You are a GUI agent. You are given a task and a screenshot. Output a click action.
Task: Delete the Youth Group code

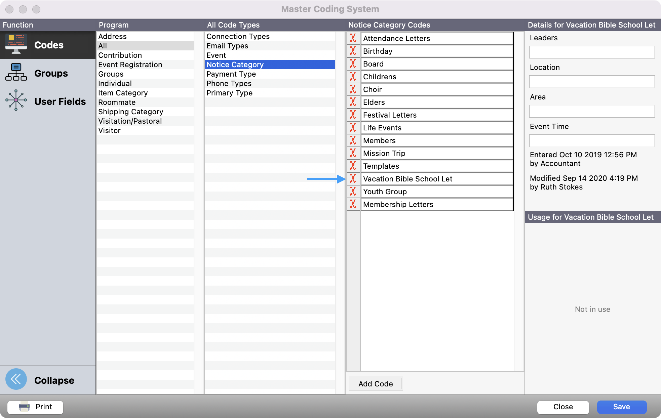tap(353, 192)
